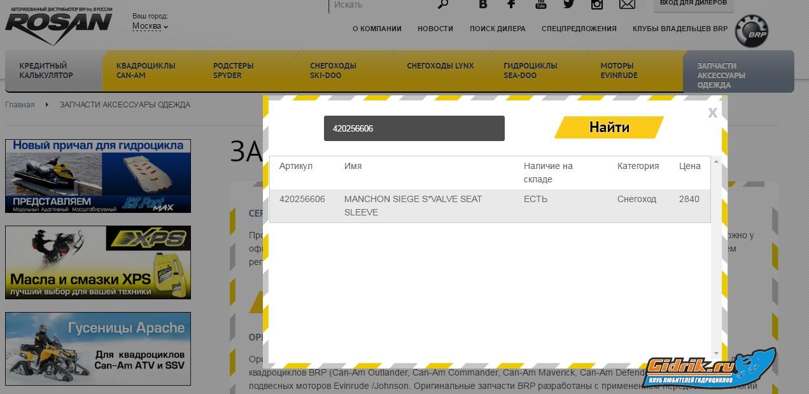809x394 pixels.
Task: Open the Instagram icon link
Action: [597, 4]
